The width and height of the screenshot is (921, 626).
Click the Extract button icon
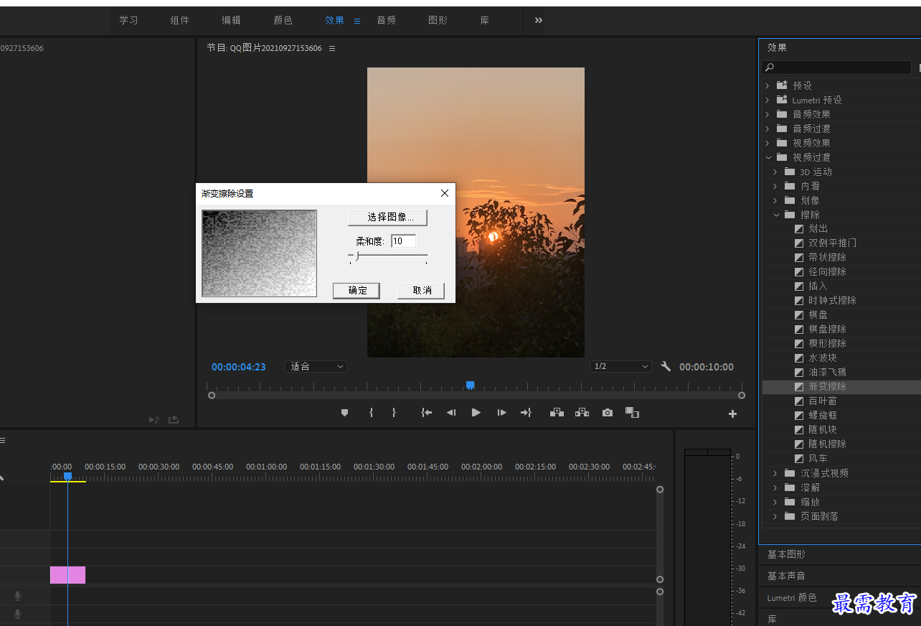pyautogui.click(x=582, y=413)
